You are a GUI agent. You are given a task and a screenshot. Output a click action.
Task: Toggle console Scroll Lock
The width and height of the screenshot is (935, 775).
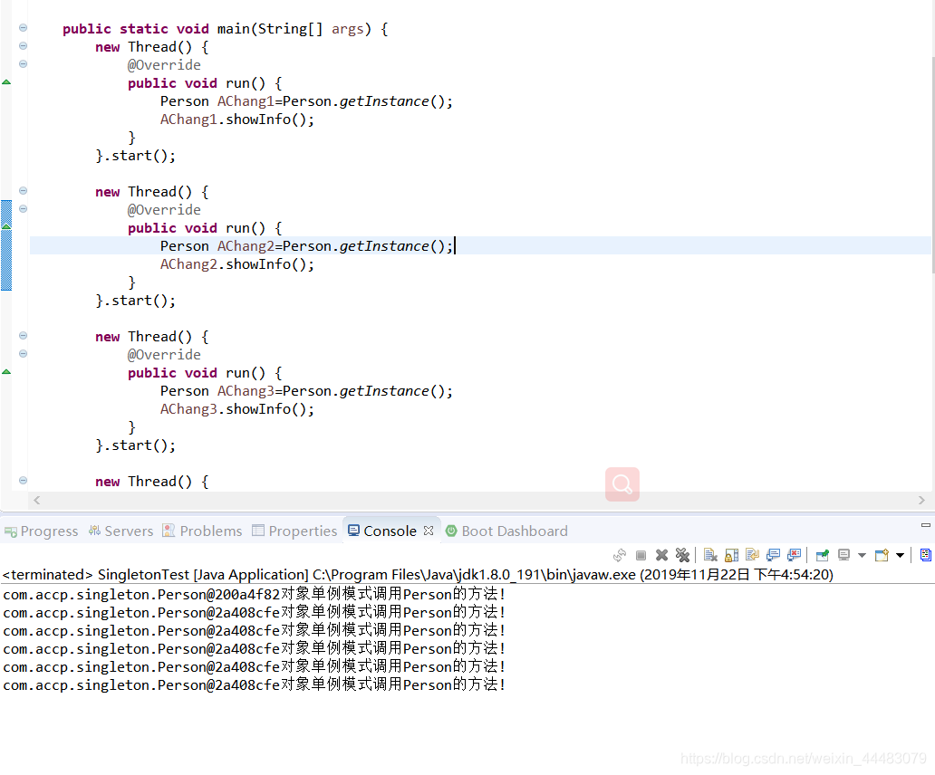(732, 555)
